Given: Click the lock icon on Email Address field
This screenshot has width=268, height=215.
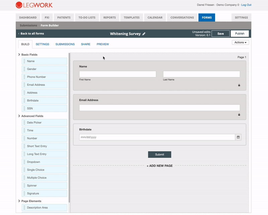Looking at the screenshot, I should click(x=239, y=115).
